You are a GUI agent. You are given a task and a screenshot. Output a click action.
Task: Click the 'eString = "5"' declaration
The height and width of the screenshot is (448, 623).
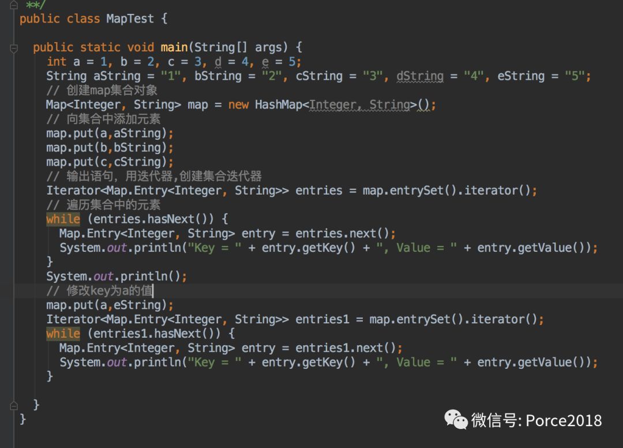[541, 76]
